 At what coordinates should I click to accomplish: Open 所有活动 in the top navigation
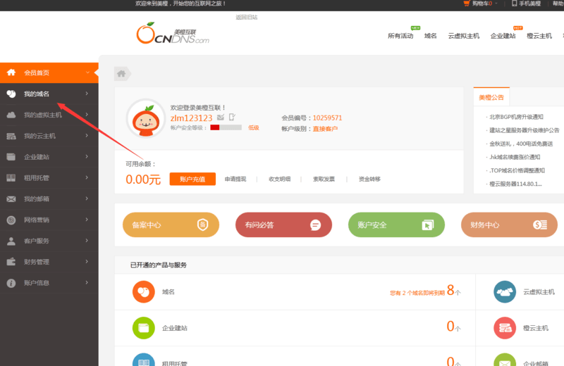click(x=400, y=36)
